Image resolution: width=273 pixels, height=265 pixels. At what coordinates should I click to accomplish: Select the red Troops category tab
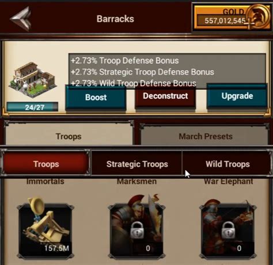46,164
